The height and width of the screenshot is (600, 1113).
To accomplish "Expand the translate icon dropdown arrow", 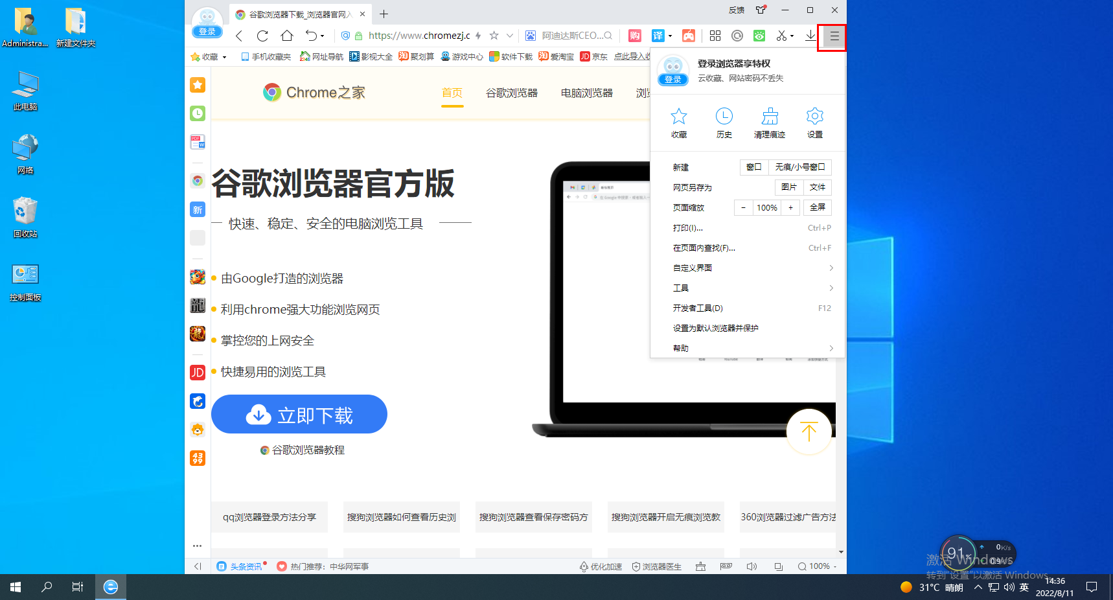I will tap(671, 36).
